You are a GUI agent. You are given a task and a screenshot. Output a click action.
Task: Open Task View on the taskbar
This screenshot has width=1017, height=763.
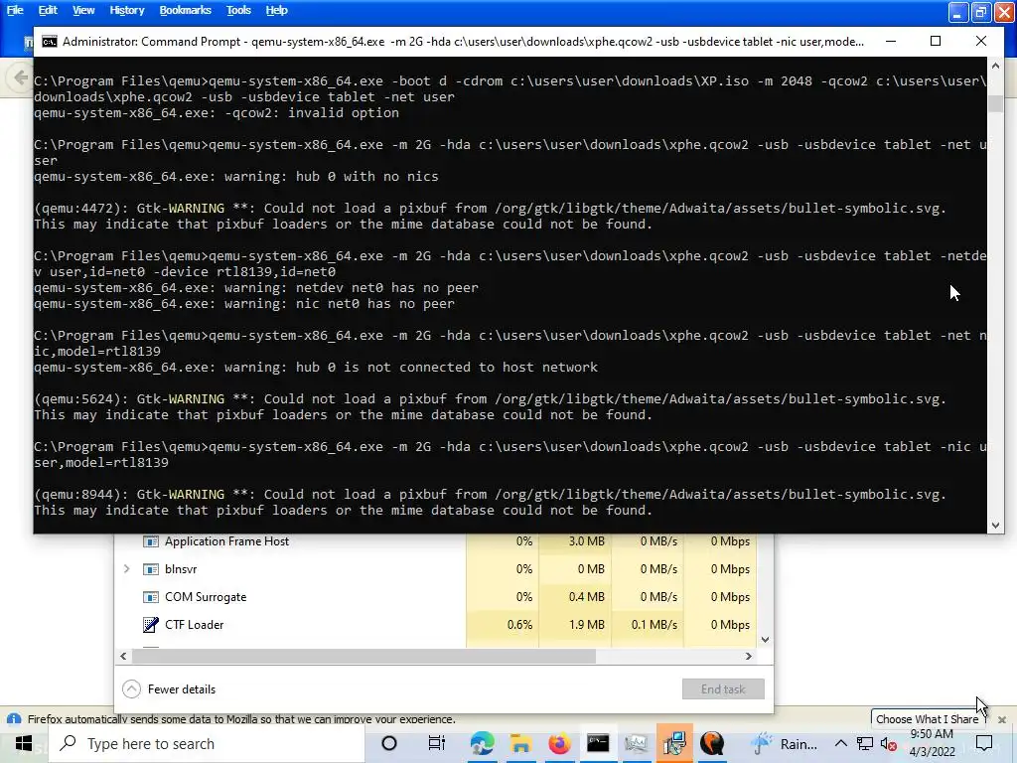[437, 743]
